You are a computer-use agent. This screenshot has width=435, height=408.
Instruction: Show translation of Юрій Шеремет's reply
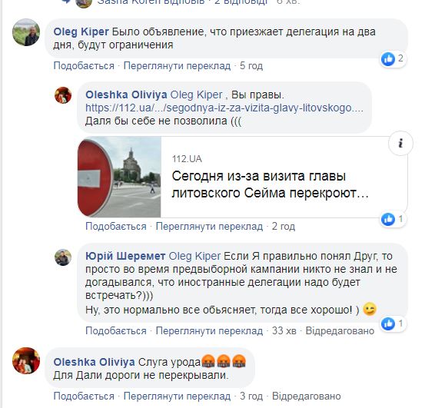209,331
